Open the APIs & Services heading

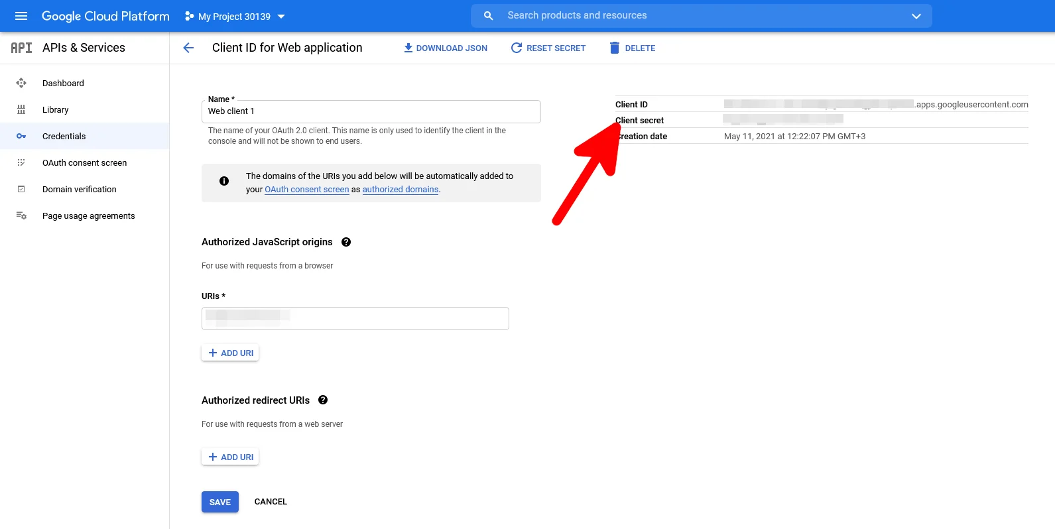pyautogui.click(x=84, y=48)
